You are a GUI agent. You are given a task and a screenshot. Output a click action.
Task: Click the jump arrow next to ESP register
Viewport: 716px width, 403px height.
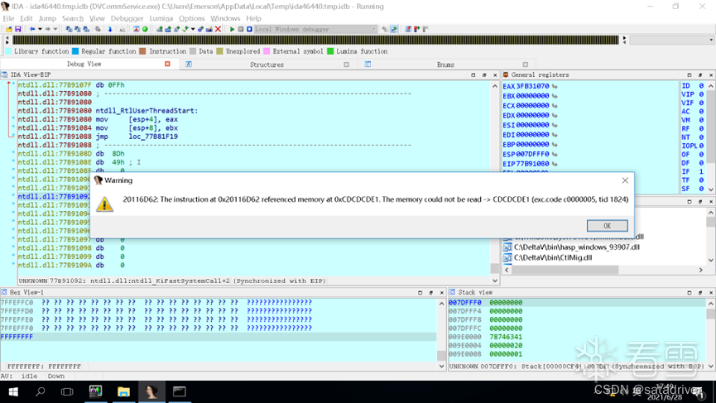pos(555,154)
